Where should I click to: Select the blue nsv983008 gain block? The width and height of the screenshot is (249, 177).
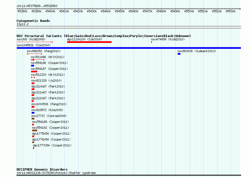(x=179, y=54)
